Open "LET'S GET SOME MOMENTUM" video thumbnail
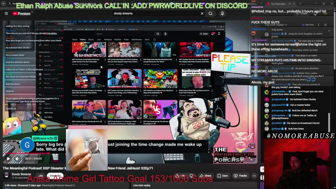Viewport: 336px width, 189px height. (x=125, y=50)
